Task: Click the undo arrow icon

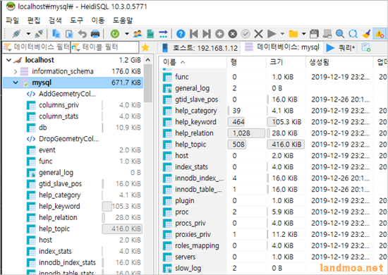Action: (x=83, y=34)
